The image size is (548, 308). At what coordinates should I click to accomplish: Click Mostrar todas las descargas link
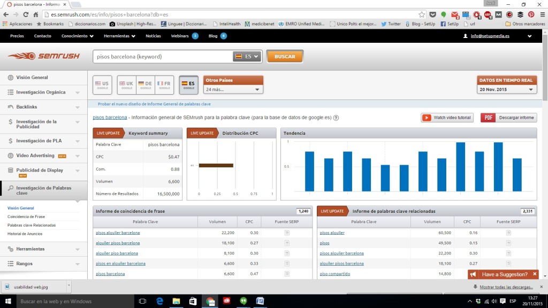[x=506, y=287]
